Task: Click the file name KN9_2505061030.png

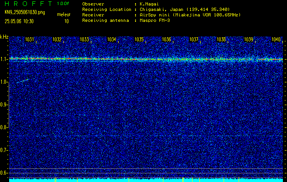Action: click(25, 12)
